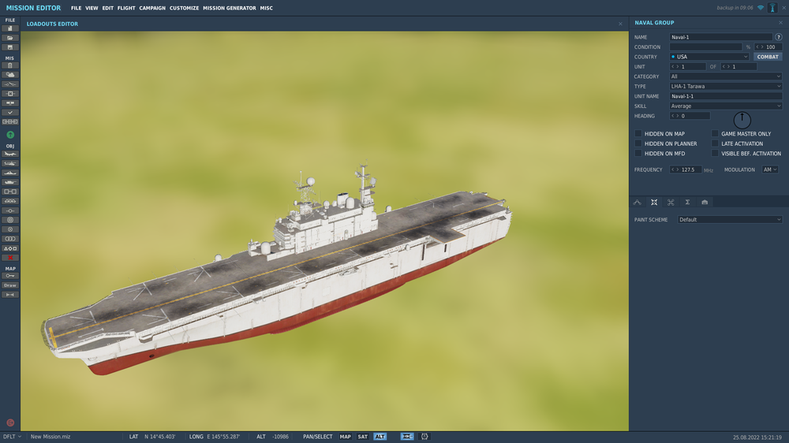789x443 pixels.
Task: Select the distance ruler tool below Draw
Action: (x=10, y=295)
